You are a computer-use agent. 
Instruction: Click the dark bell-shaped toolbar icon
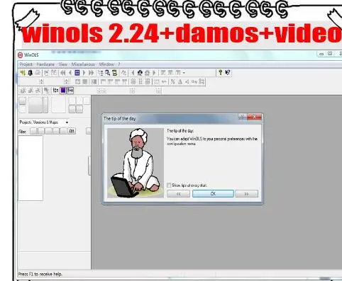coord(30,73)
